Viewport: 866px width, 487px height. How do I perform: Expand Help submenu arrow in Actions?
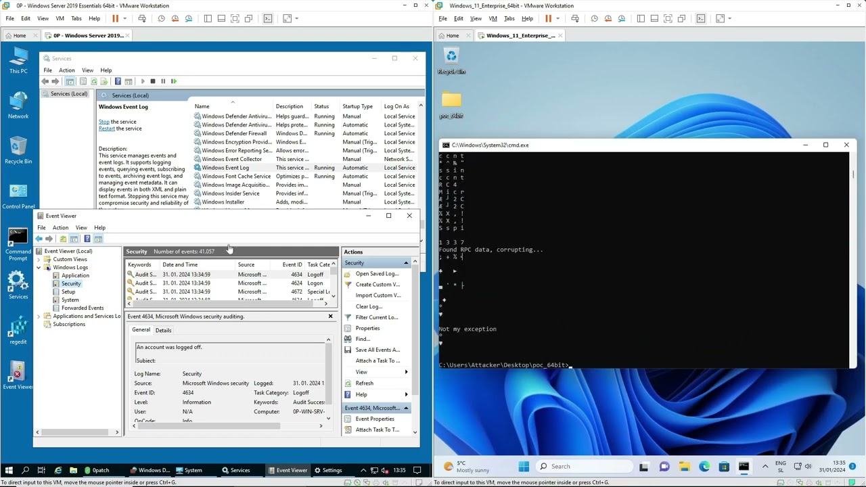coord(406,394)
